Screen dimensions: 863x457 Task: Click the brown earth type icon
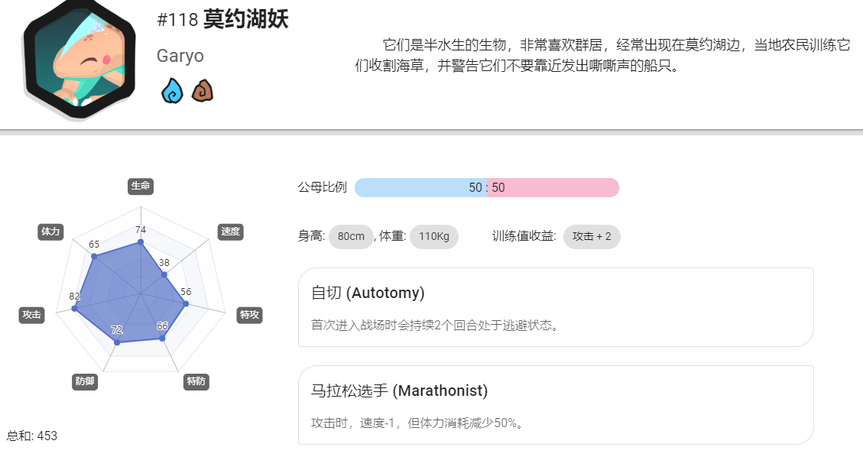(203, 91)
